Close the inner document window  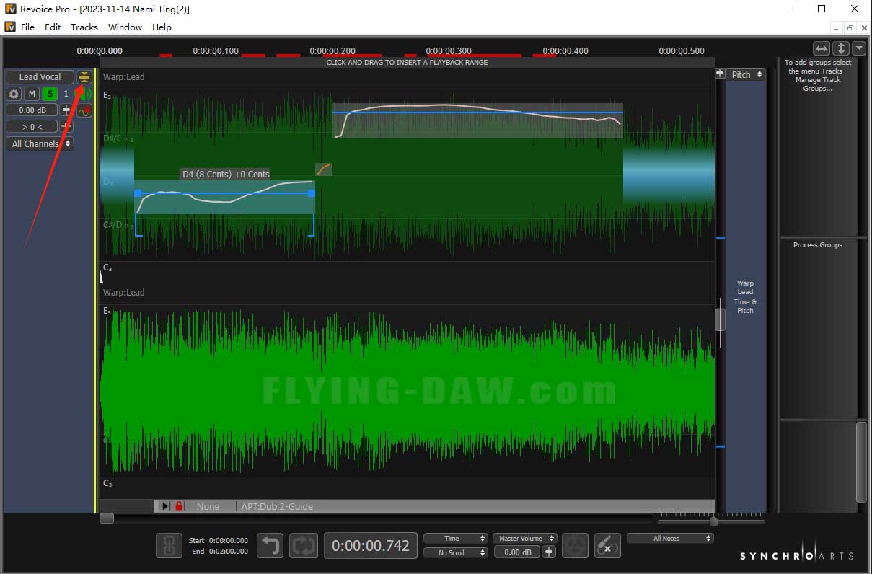click(863, 27)
